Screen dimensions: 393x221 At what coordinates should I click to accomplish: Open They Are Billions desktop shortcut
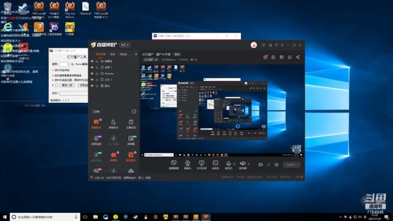click(x=70, y=10)
